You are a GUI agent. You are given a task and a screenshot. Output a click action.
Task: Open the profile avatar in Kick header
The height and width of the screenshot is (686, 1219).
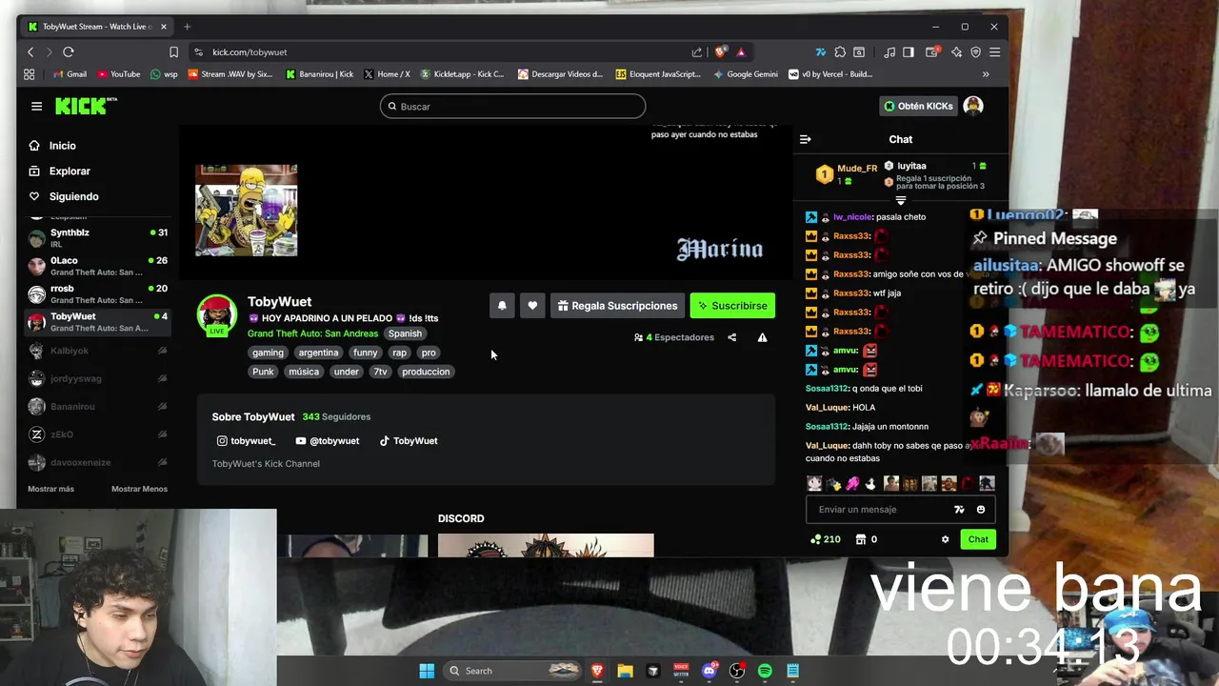[x=972, y=106]
